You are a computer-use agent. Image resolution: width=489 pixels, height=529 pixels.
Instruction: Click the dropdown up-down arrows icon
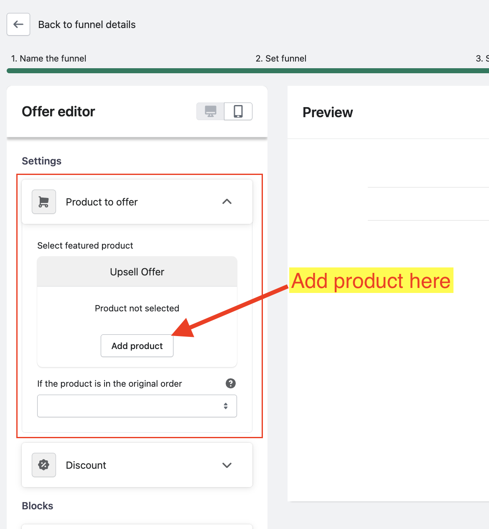point(226,406)
